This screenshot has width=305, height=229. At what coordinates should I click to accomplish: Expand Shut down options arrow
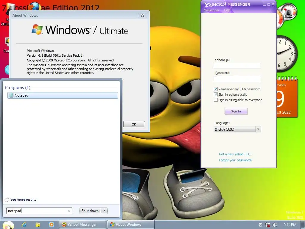pyautogui.click(x=104, y=211)
